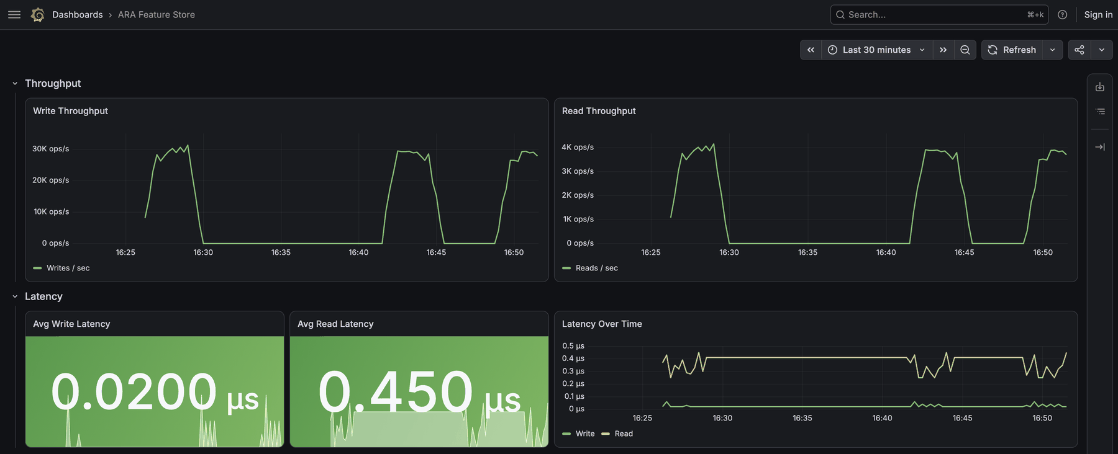Screen dimensions: 1118x454
Task: Go to Dashboards breadcrumb
Action: [78, 14]
